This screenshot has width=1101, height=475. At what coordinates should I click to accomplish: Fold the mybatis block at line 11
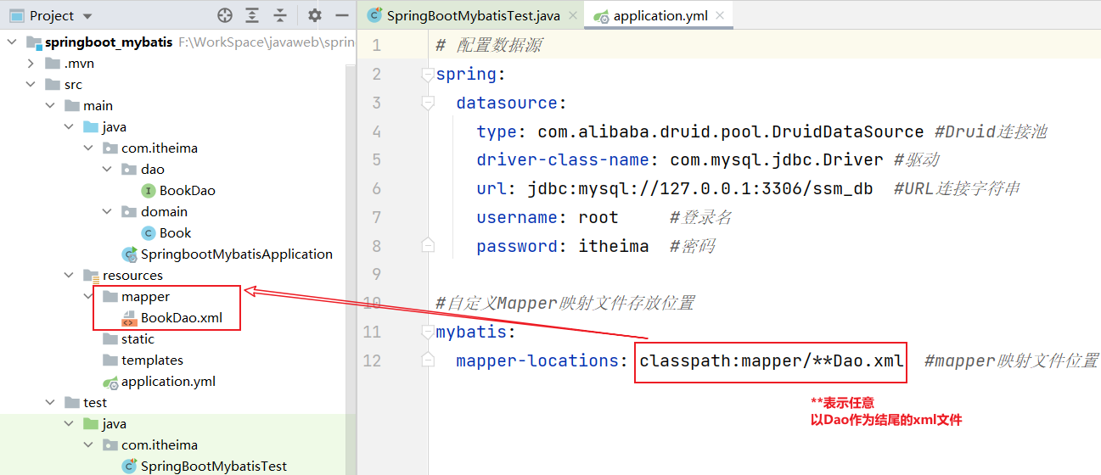coord(428,332)
